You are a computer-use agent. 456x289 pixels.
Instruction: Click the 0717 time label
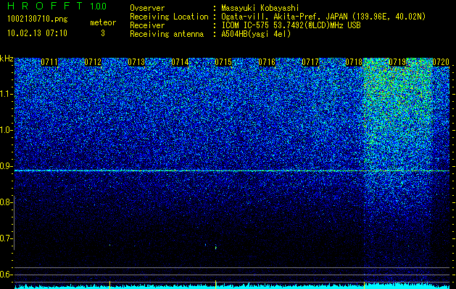coord(310,62)
